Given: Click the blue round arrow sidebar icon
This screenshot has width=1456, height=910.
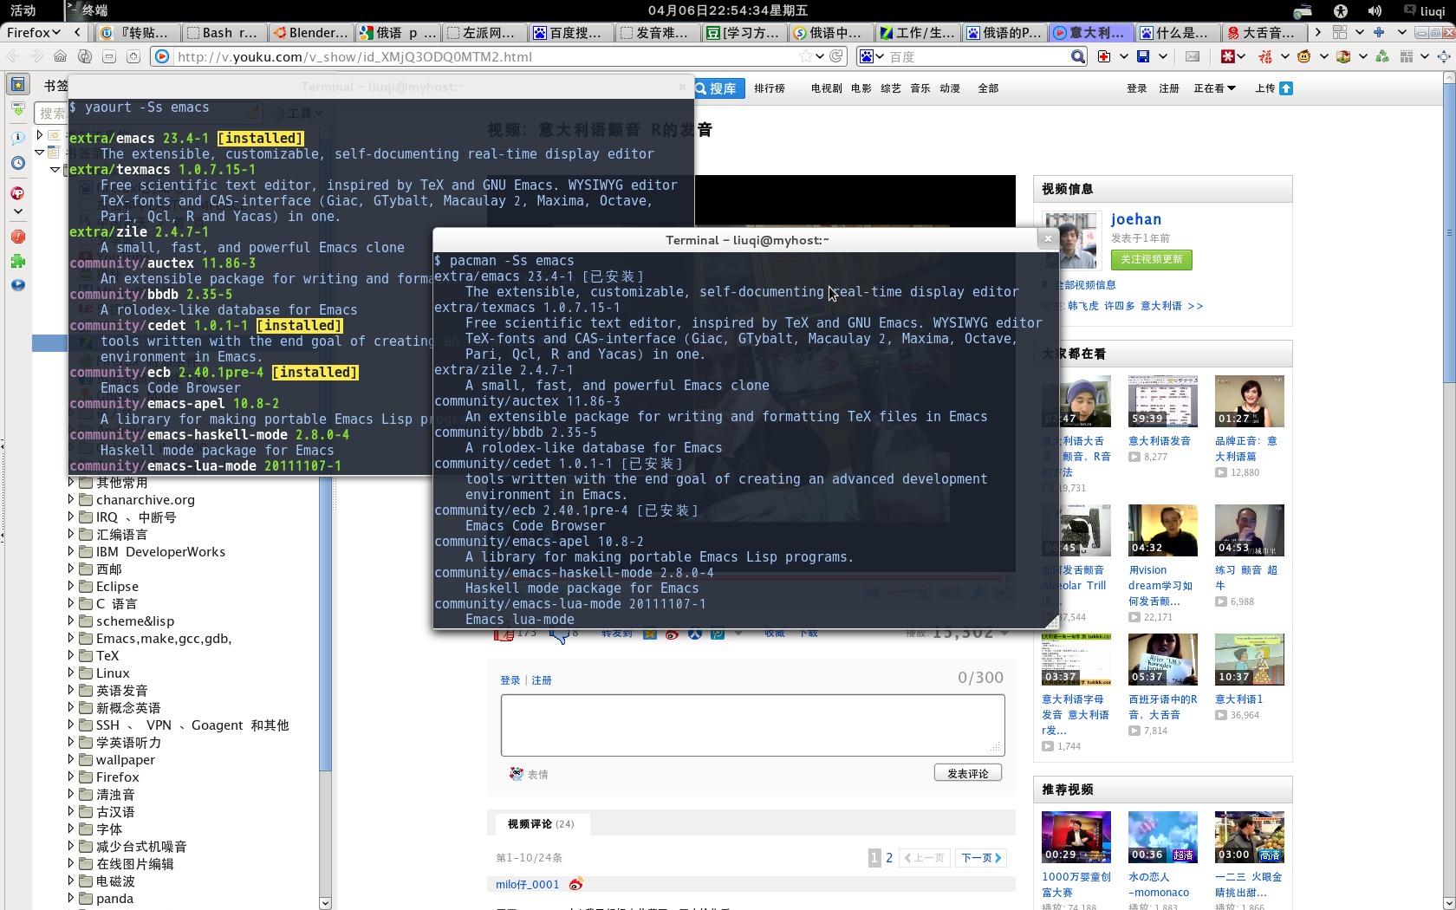Looking at the screenshot, I should 17,285.
